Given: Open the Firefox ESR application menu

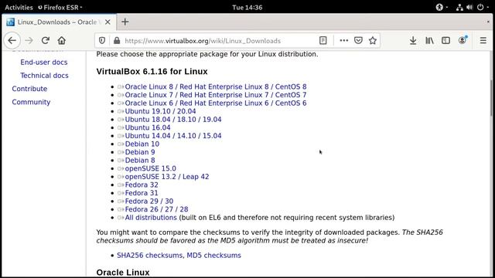Looking at the screenshot, I should point(60,7).
